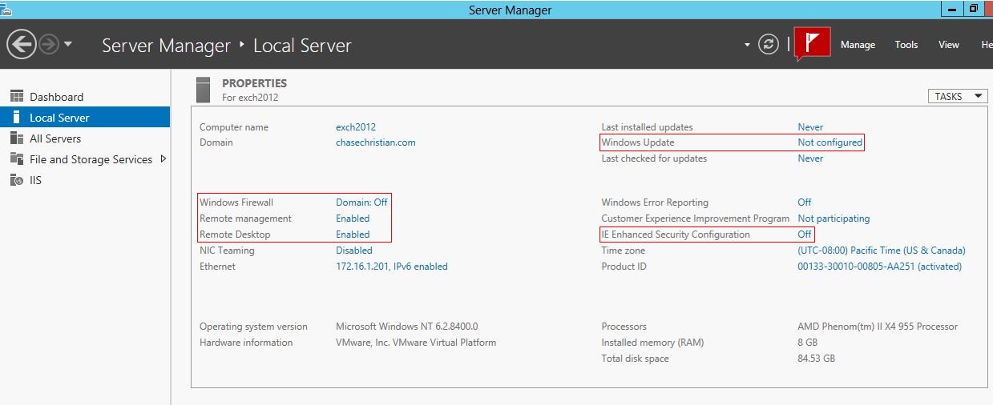The height and width of the screenshot is (405, 993).
Task: Open the Manage menu
Action: (x=858, y=45)
